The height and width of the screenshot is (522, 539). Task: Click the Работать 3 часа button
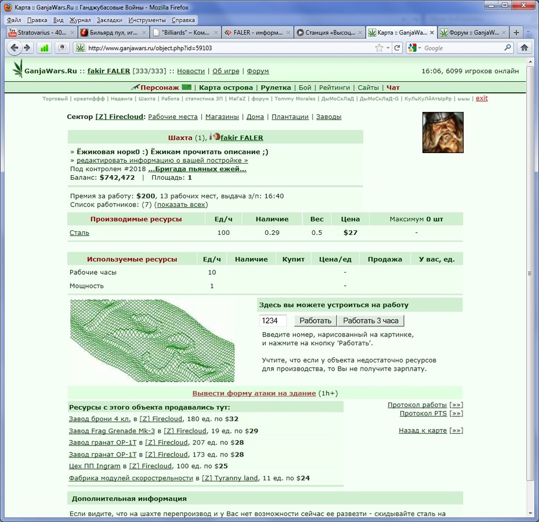pyautogui.click(x=371, y=321)
